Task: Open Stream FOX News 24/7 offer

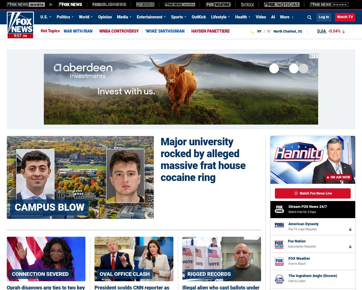Action: click(313, 210)
